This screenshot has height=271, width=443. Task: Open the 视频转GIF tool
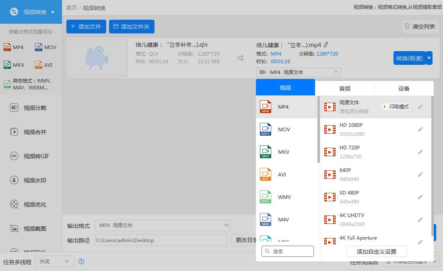[31, 156]
